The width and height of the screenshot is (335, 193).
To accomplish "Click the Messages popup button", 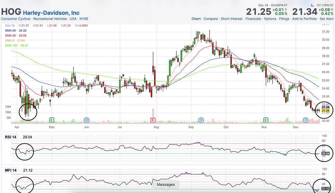I will [x=166, y=184].
